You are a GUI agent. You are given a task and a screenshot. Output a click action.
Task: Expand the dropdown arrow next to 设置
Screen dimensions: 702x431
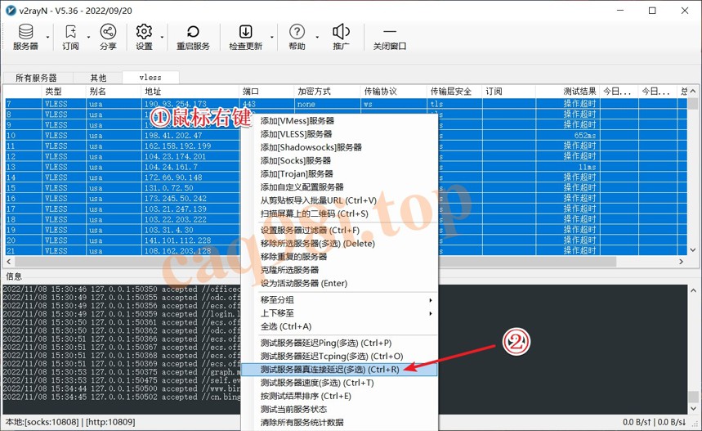point(162,37)
